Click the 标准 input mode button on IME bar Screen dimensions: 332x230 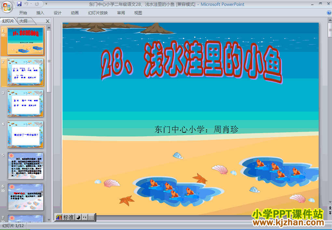[x=68, y=217]
